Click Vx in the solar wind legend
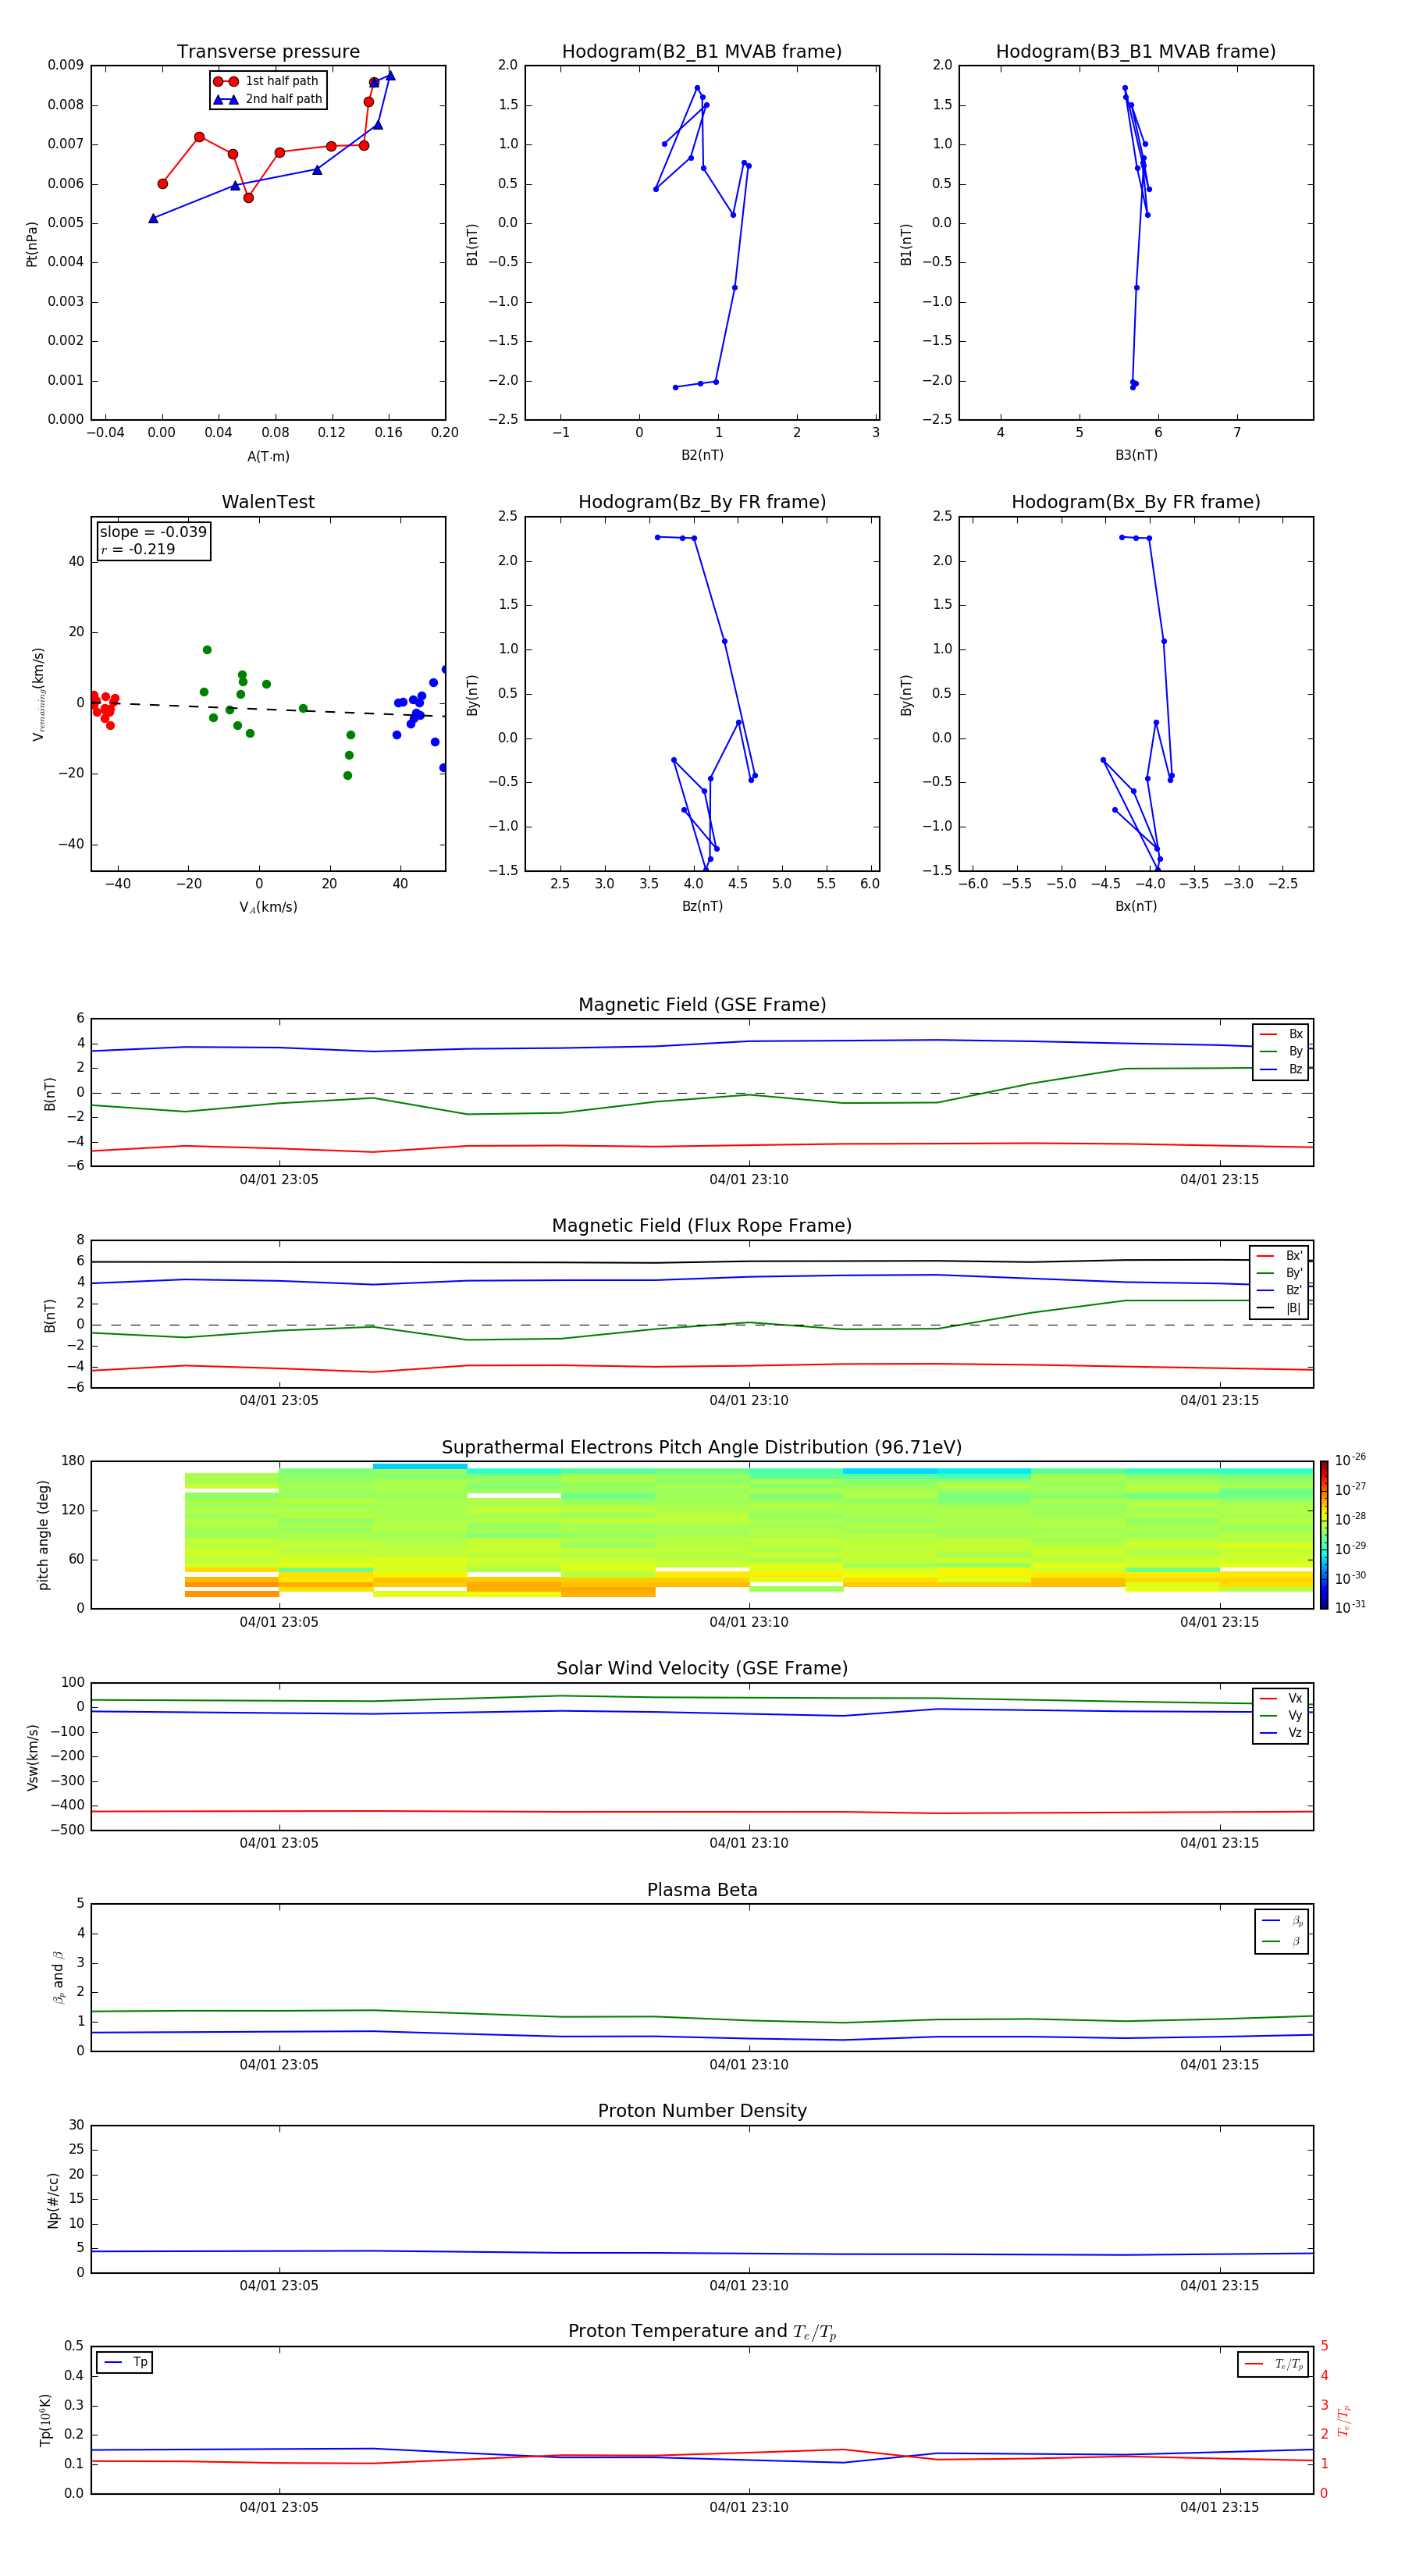 pos(1281,1698)
